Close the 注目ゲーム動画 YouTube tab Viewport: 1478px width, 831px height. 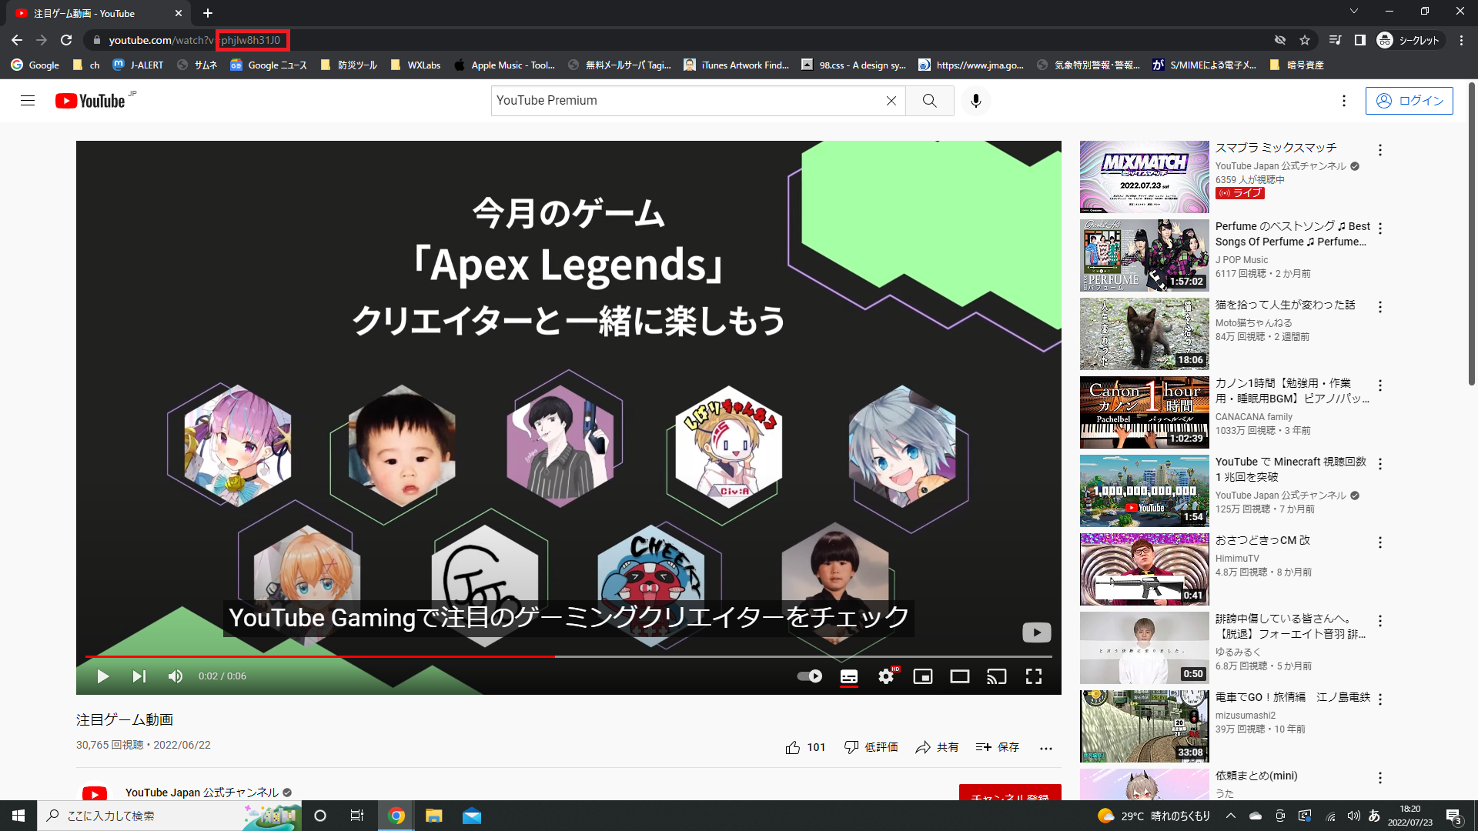179,13
